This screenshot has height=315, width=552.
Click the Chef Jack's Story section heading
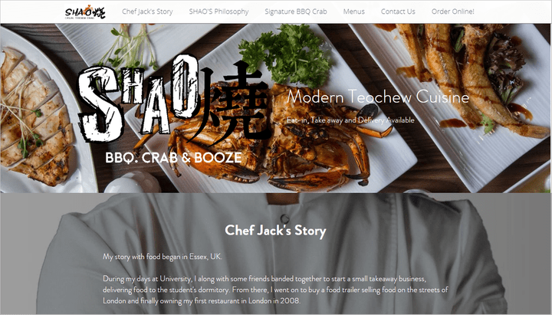pos(275,231)
